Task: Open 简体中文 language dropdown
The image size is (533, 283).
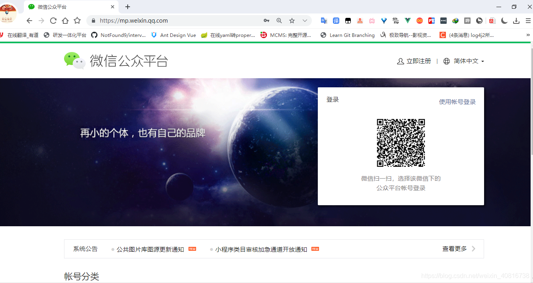Action: point(464,61)
